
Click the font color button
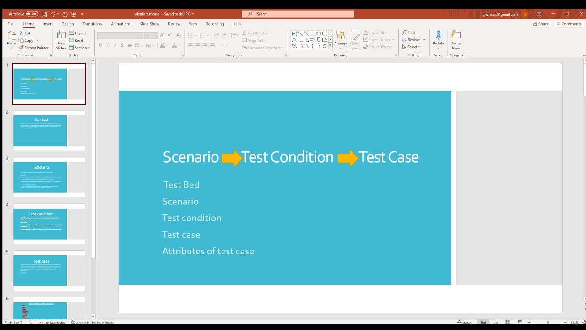click(175, 45)
